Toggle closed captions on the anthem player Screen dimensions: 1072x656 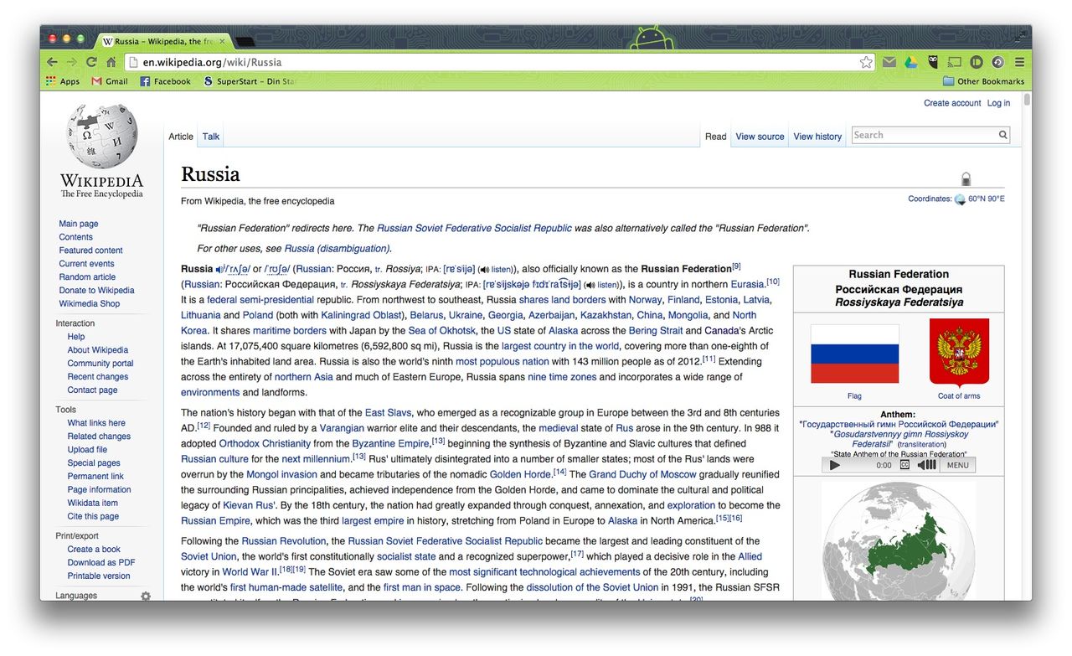[904, 465]
